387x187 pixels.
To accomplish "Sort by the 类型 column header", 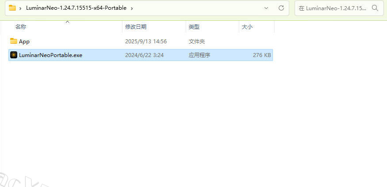I will click(194, 27).
